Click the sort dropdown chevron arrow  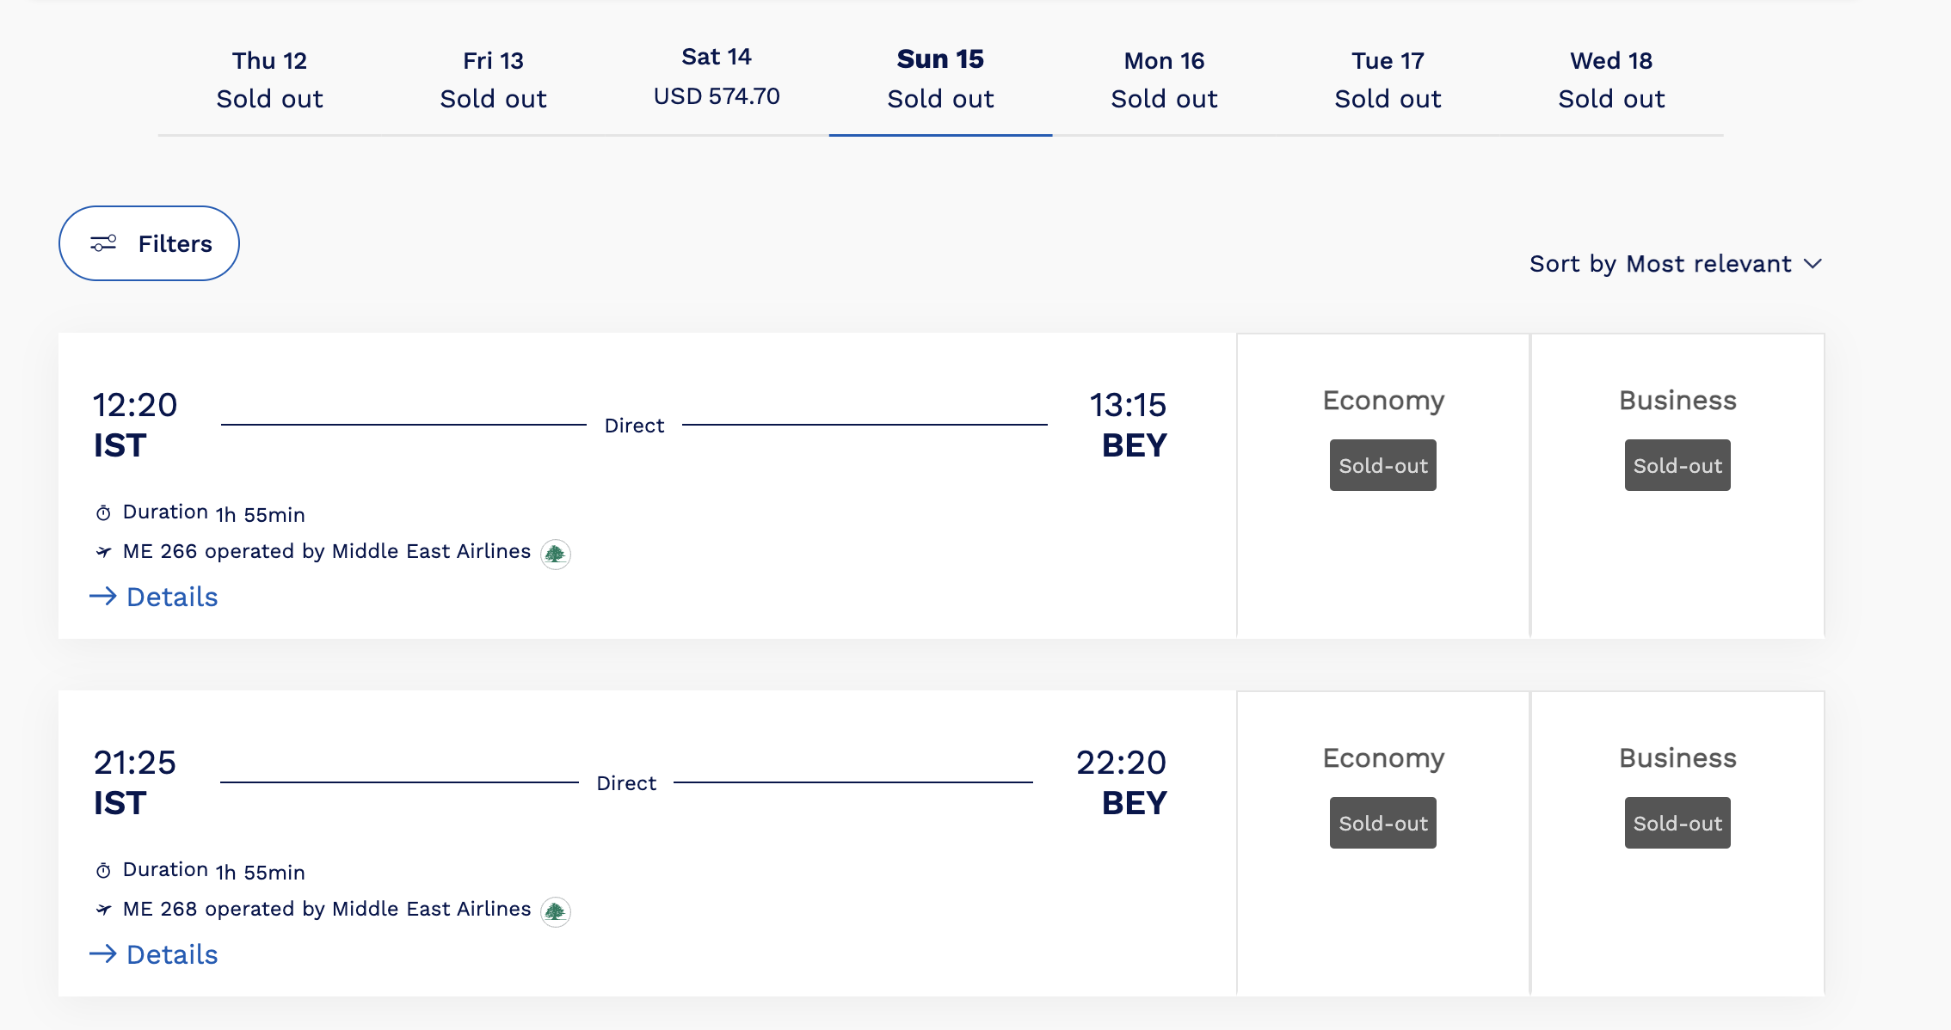tap(1813, 264)
